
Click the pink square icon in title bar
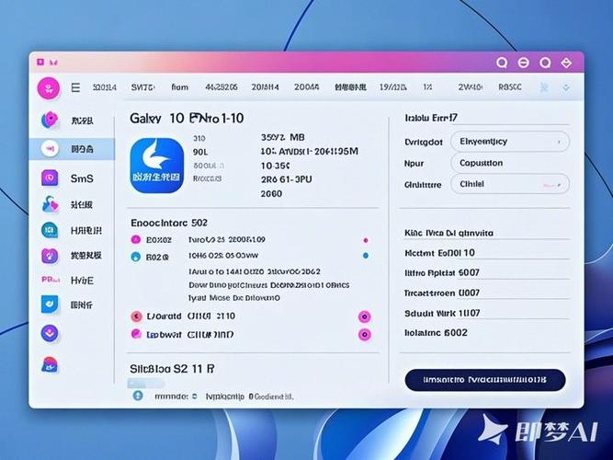tap(40, 62)
